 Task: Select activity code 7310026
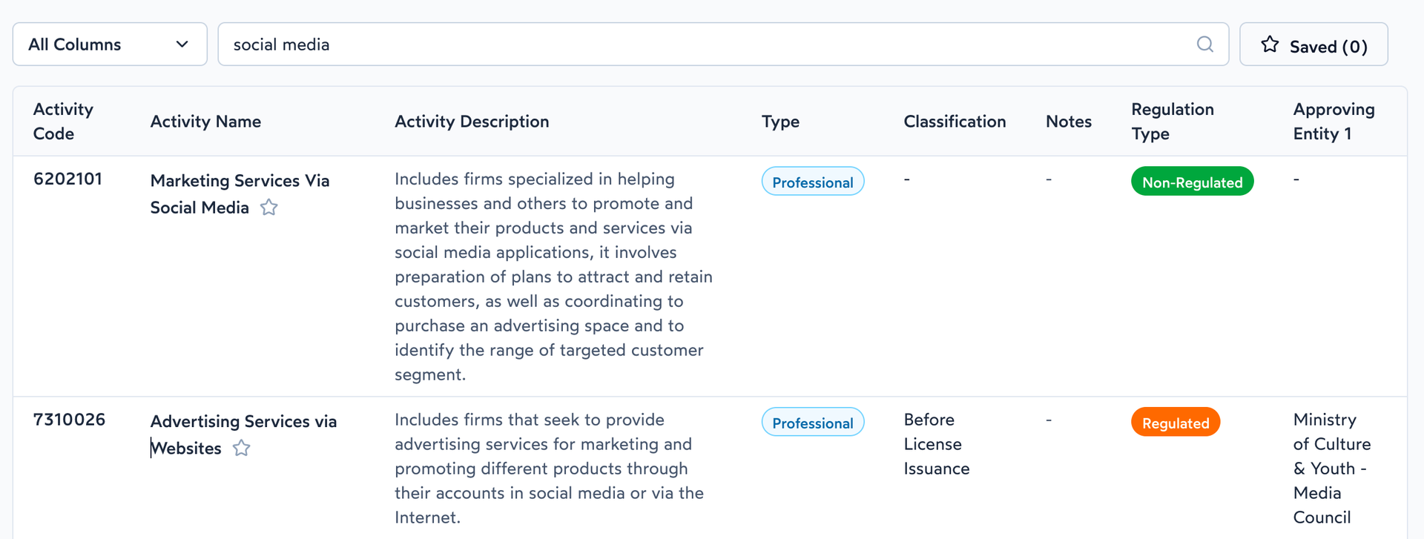68,419
